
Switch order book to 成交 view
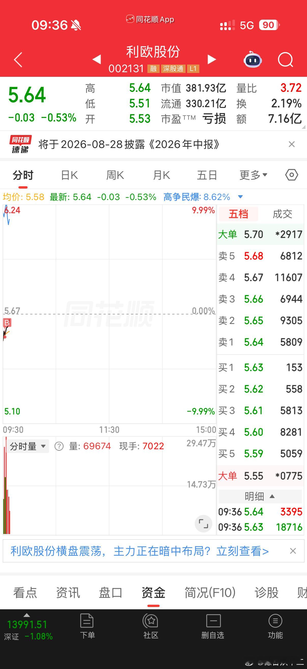(x=282, y=214)
